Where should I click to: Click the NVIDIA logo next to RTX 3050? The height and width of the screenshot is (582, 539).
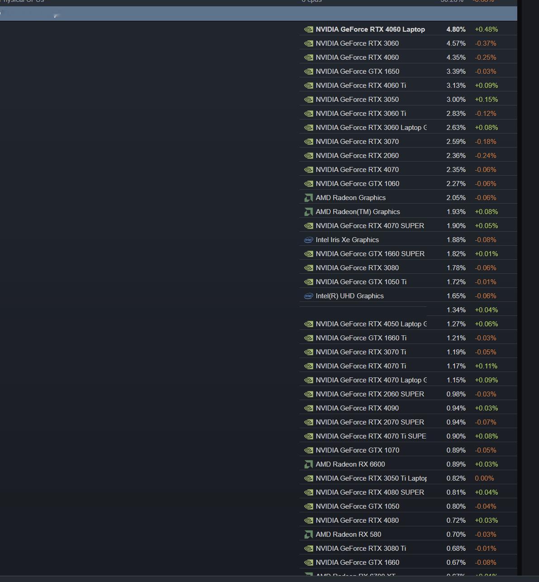tap(309, 100)
